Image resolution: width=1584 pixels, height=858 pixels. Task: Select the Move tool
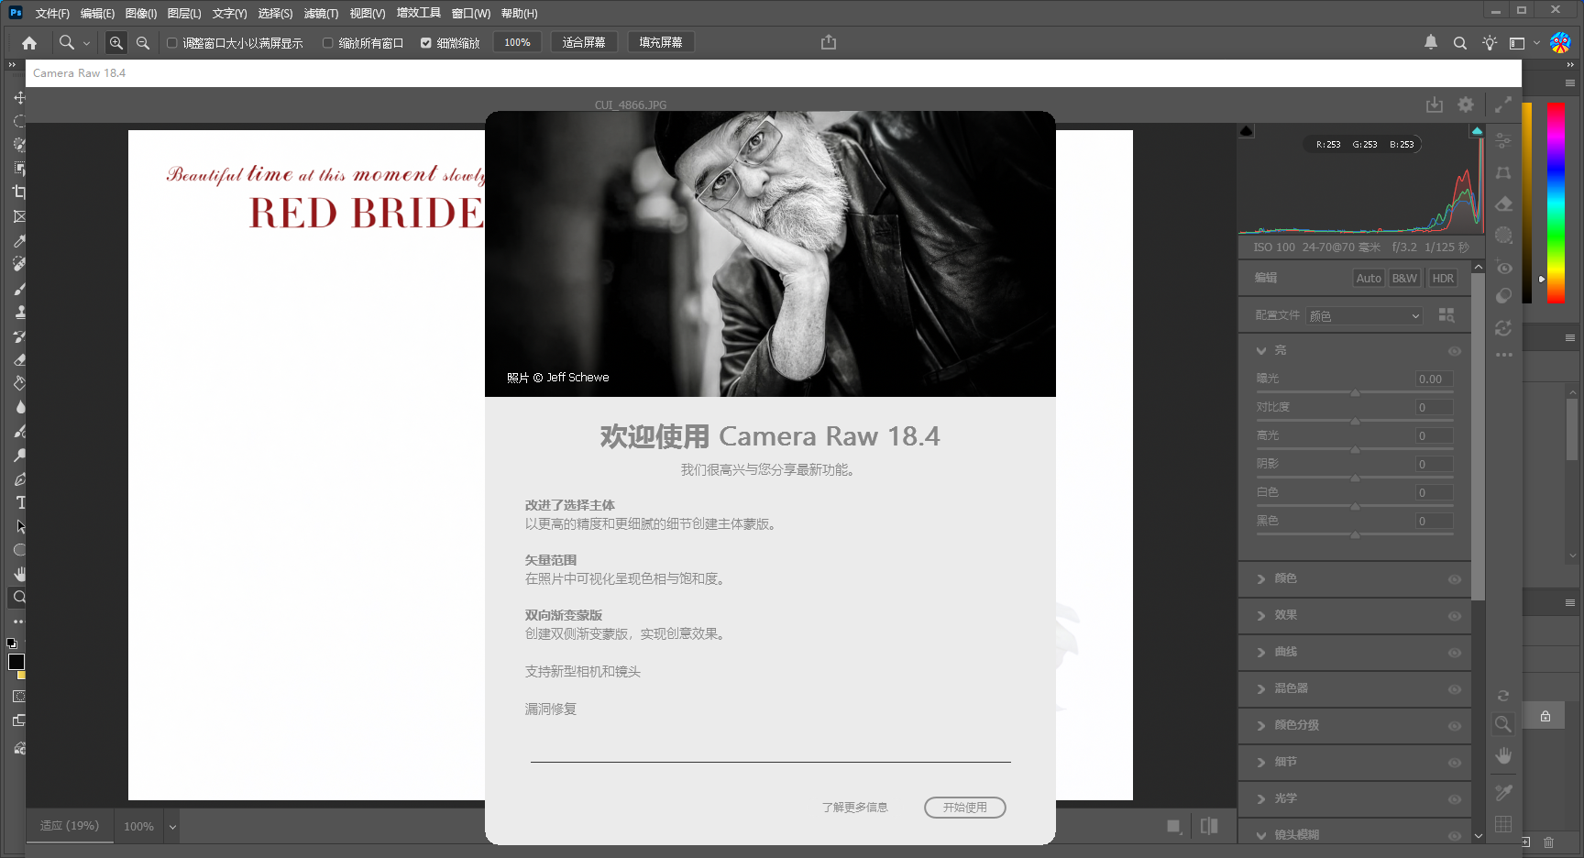[19, 97]
